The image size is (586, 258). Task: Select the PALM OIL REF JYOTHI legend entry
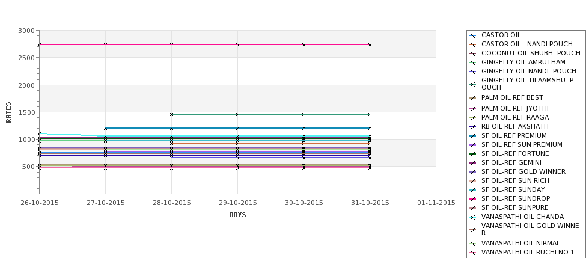(x=515, y=108)
